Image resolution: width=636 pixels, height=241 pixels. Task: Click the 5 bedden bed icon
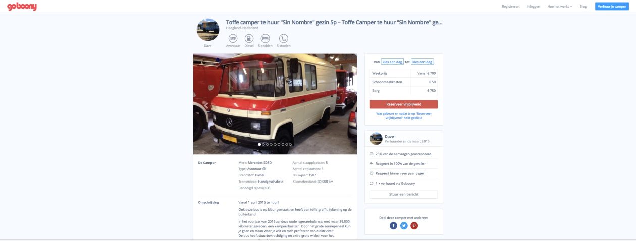point(265,38)
